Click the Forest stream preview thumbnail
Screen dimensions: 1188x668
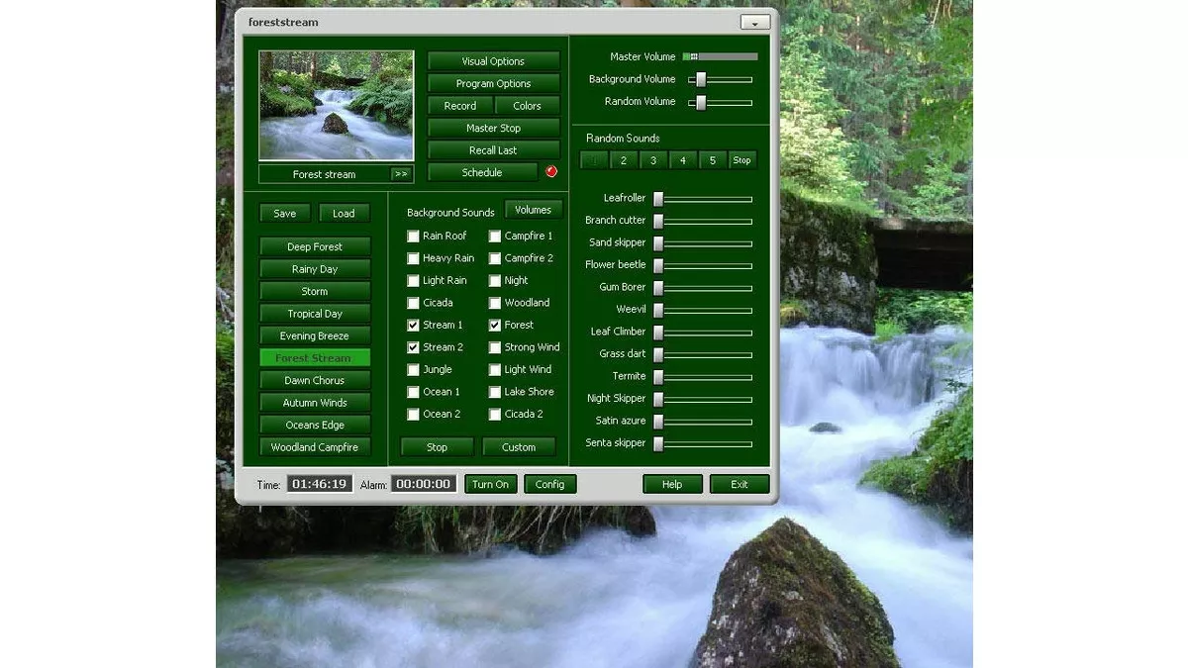336,105
